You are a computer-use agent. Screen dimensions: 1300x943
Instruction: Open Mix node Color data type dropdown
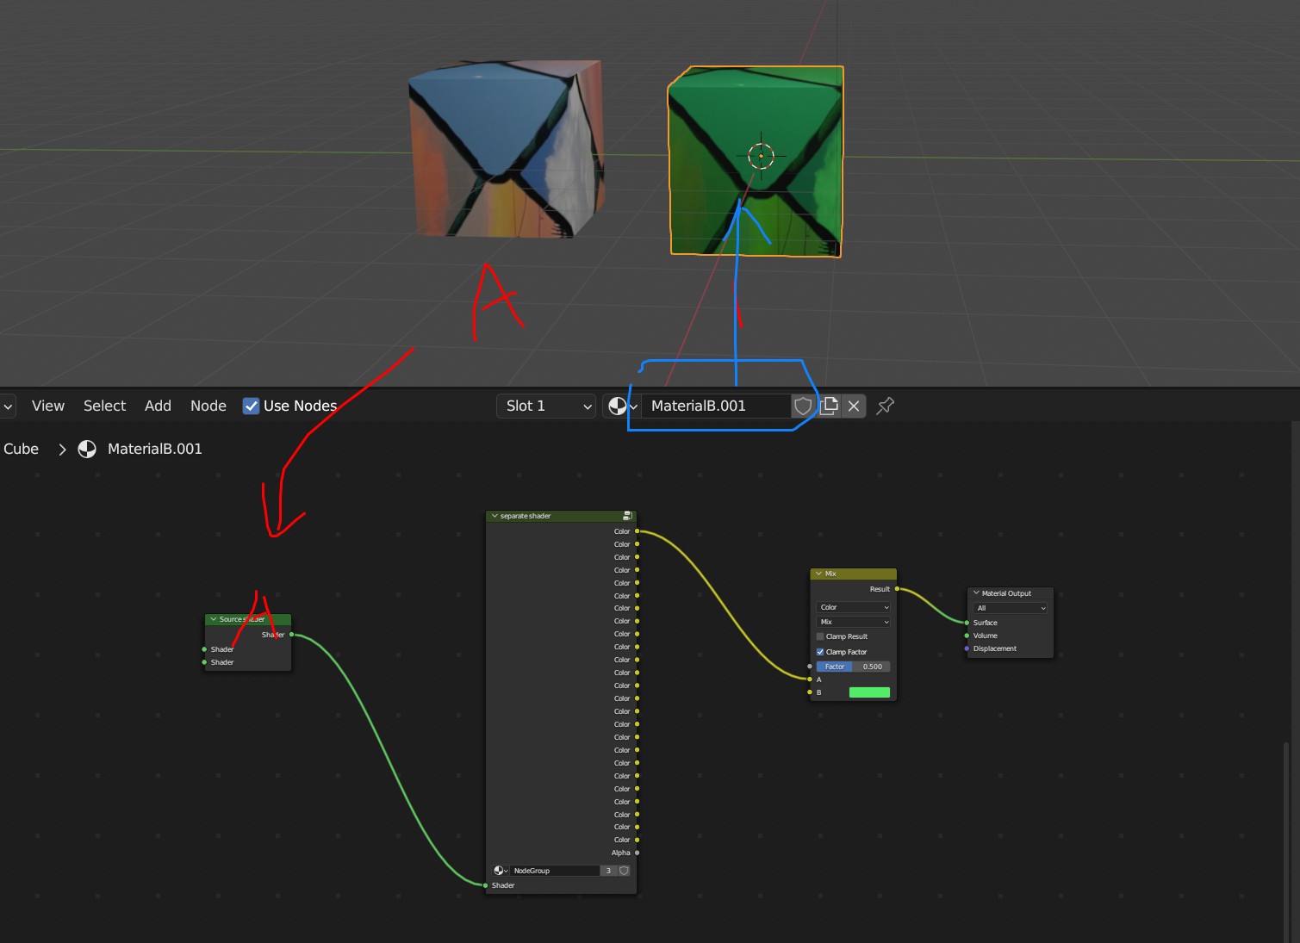pyautogui.click(x=854, y=607)
